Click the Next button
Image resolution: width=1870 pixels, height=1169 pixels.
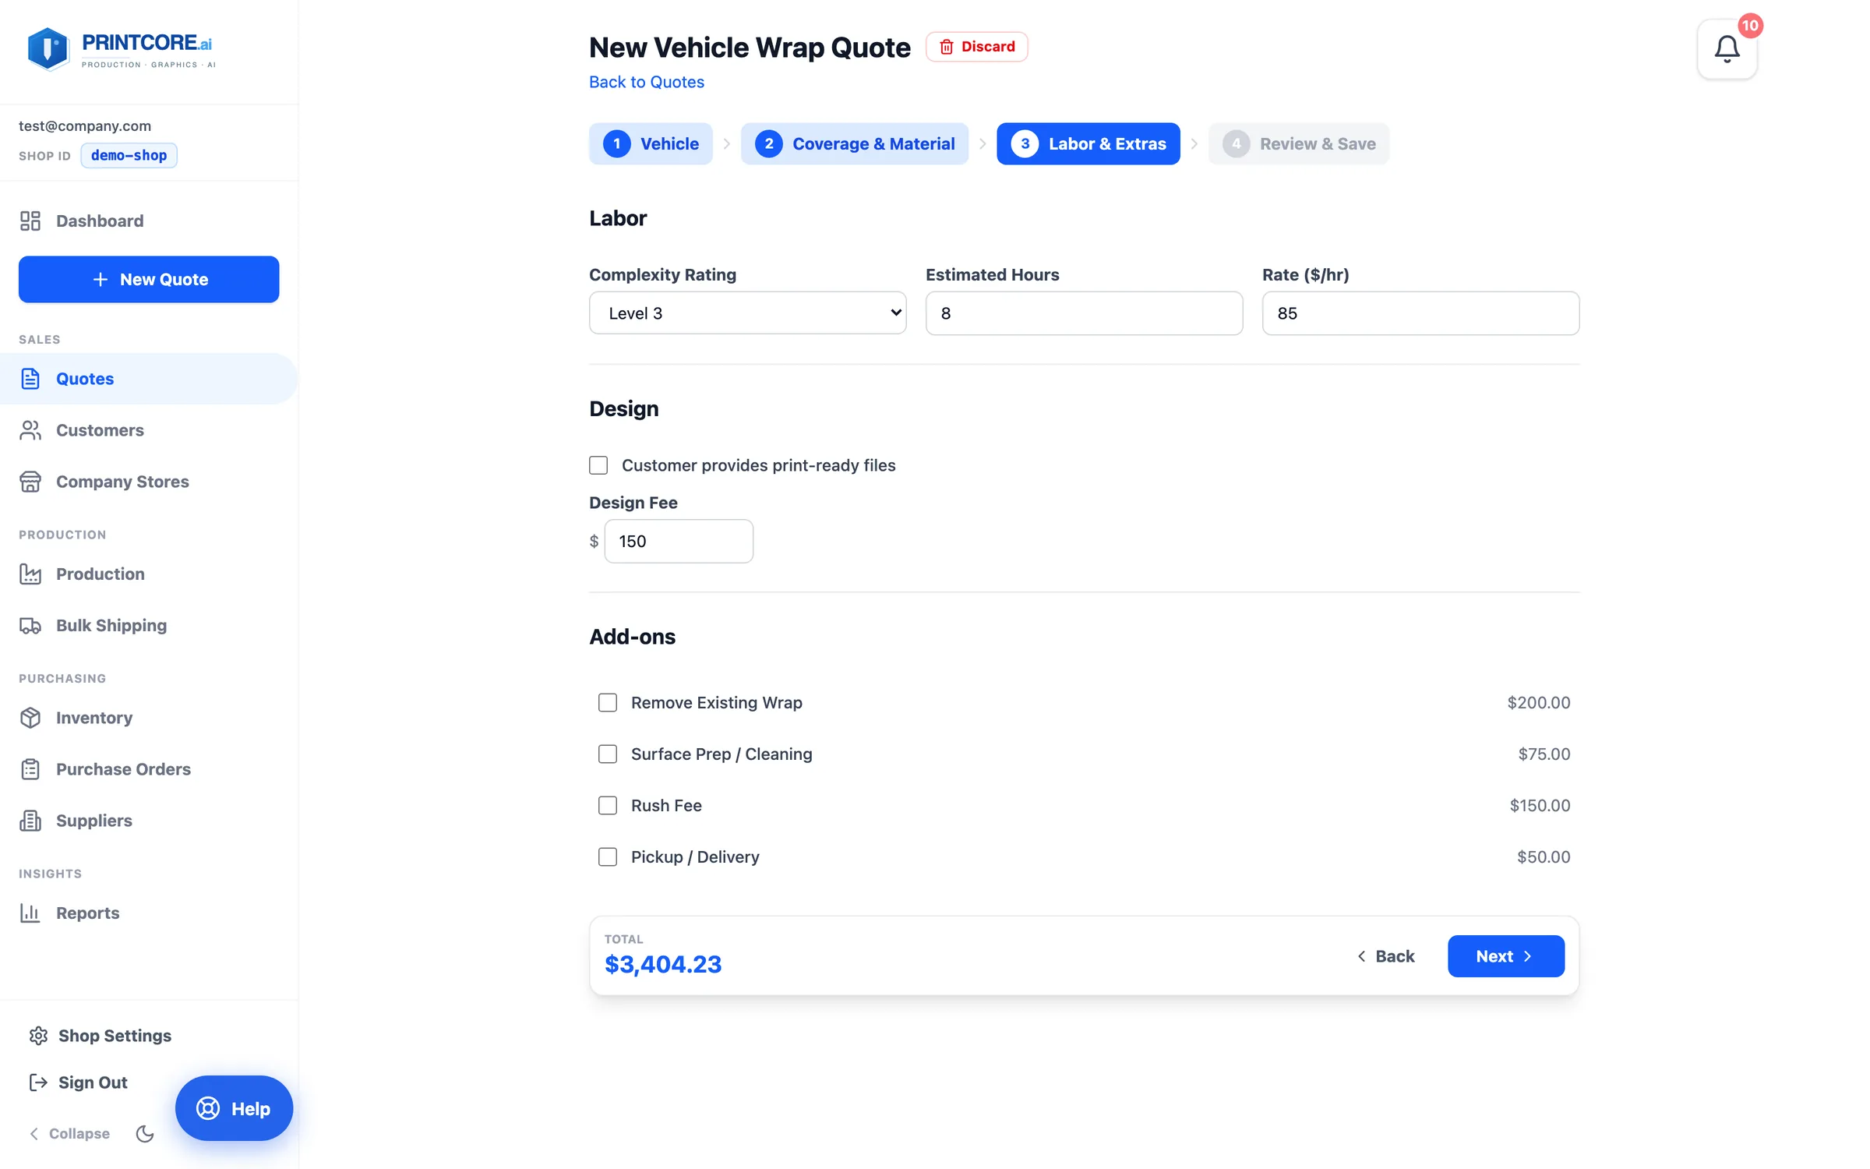coord(1505,956)
